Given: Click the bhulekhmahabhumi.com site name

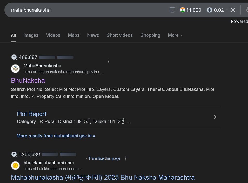Looking at the screenshot, I should pyautogui.click(x=49, y=163).
